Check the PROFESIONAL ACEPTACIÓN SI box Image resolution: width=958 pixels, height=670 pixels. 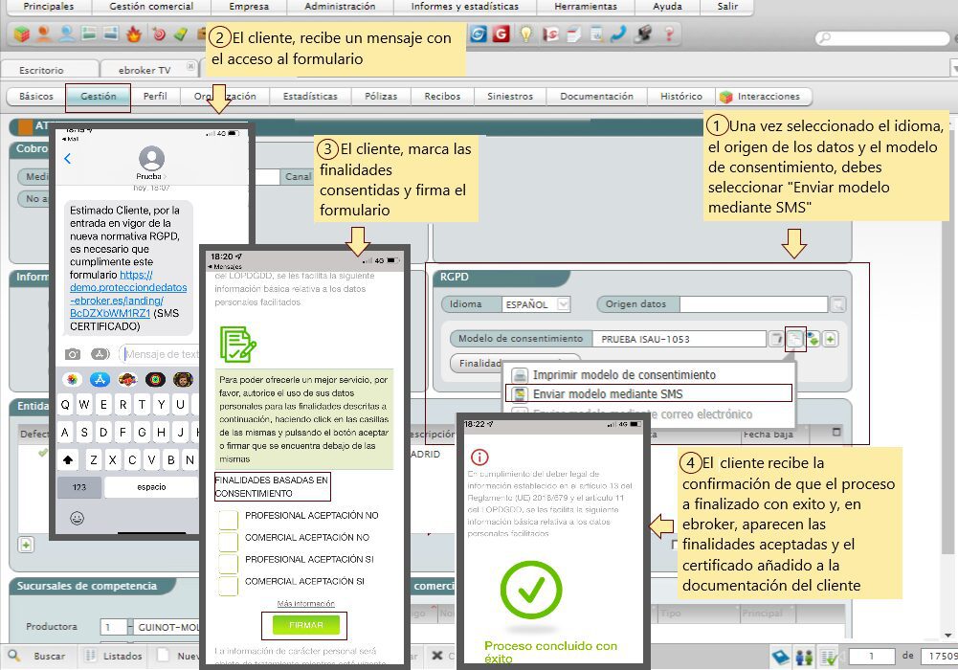(229, 563)
